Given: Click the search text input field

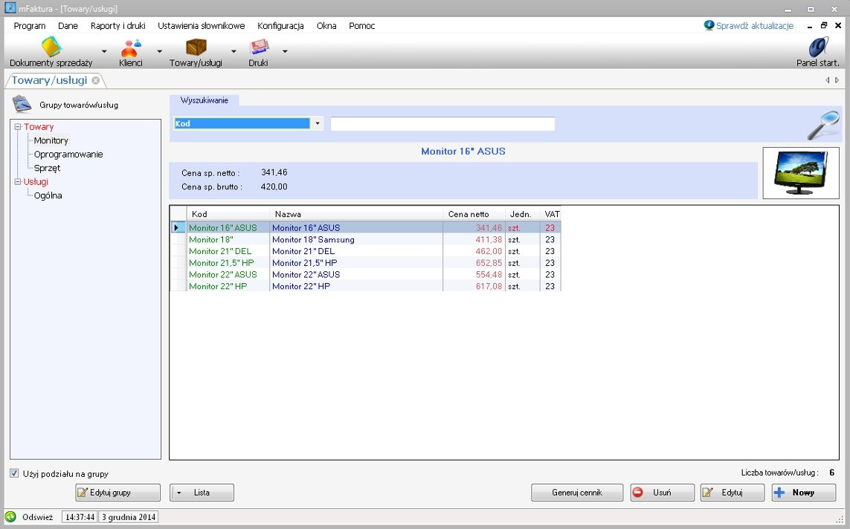Looking at the screenshot, I should pos(442,123).
